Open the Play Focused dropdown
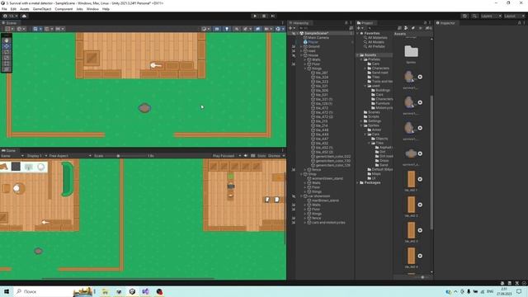 (x=226, y=156)
